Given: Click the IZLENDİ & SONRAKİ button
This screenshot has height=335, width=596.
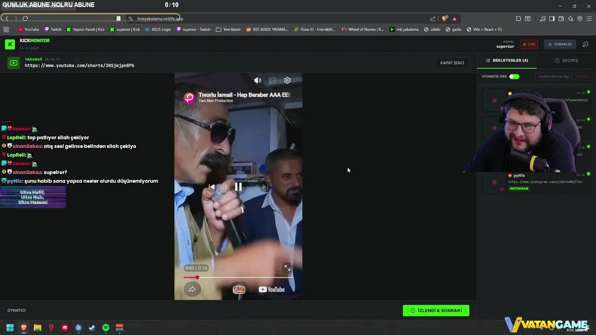Looking at the screenshot, I should 436,310.
